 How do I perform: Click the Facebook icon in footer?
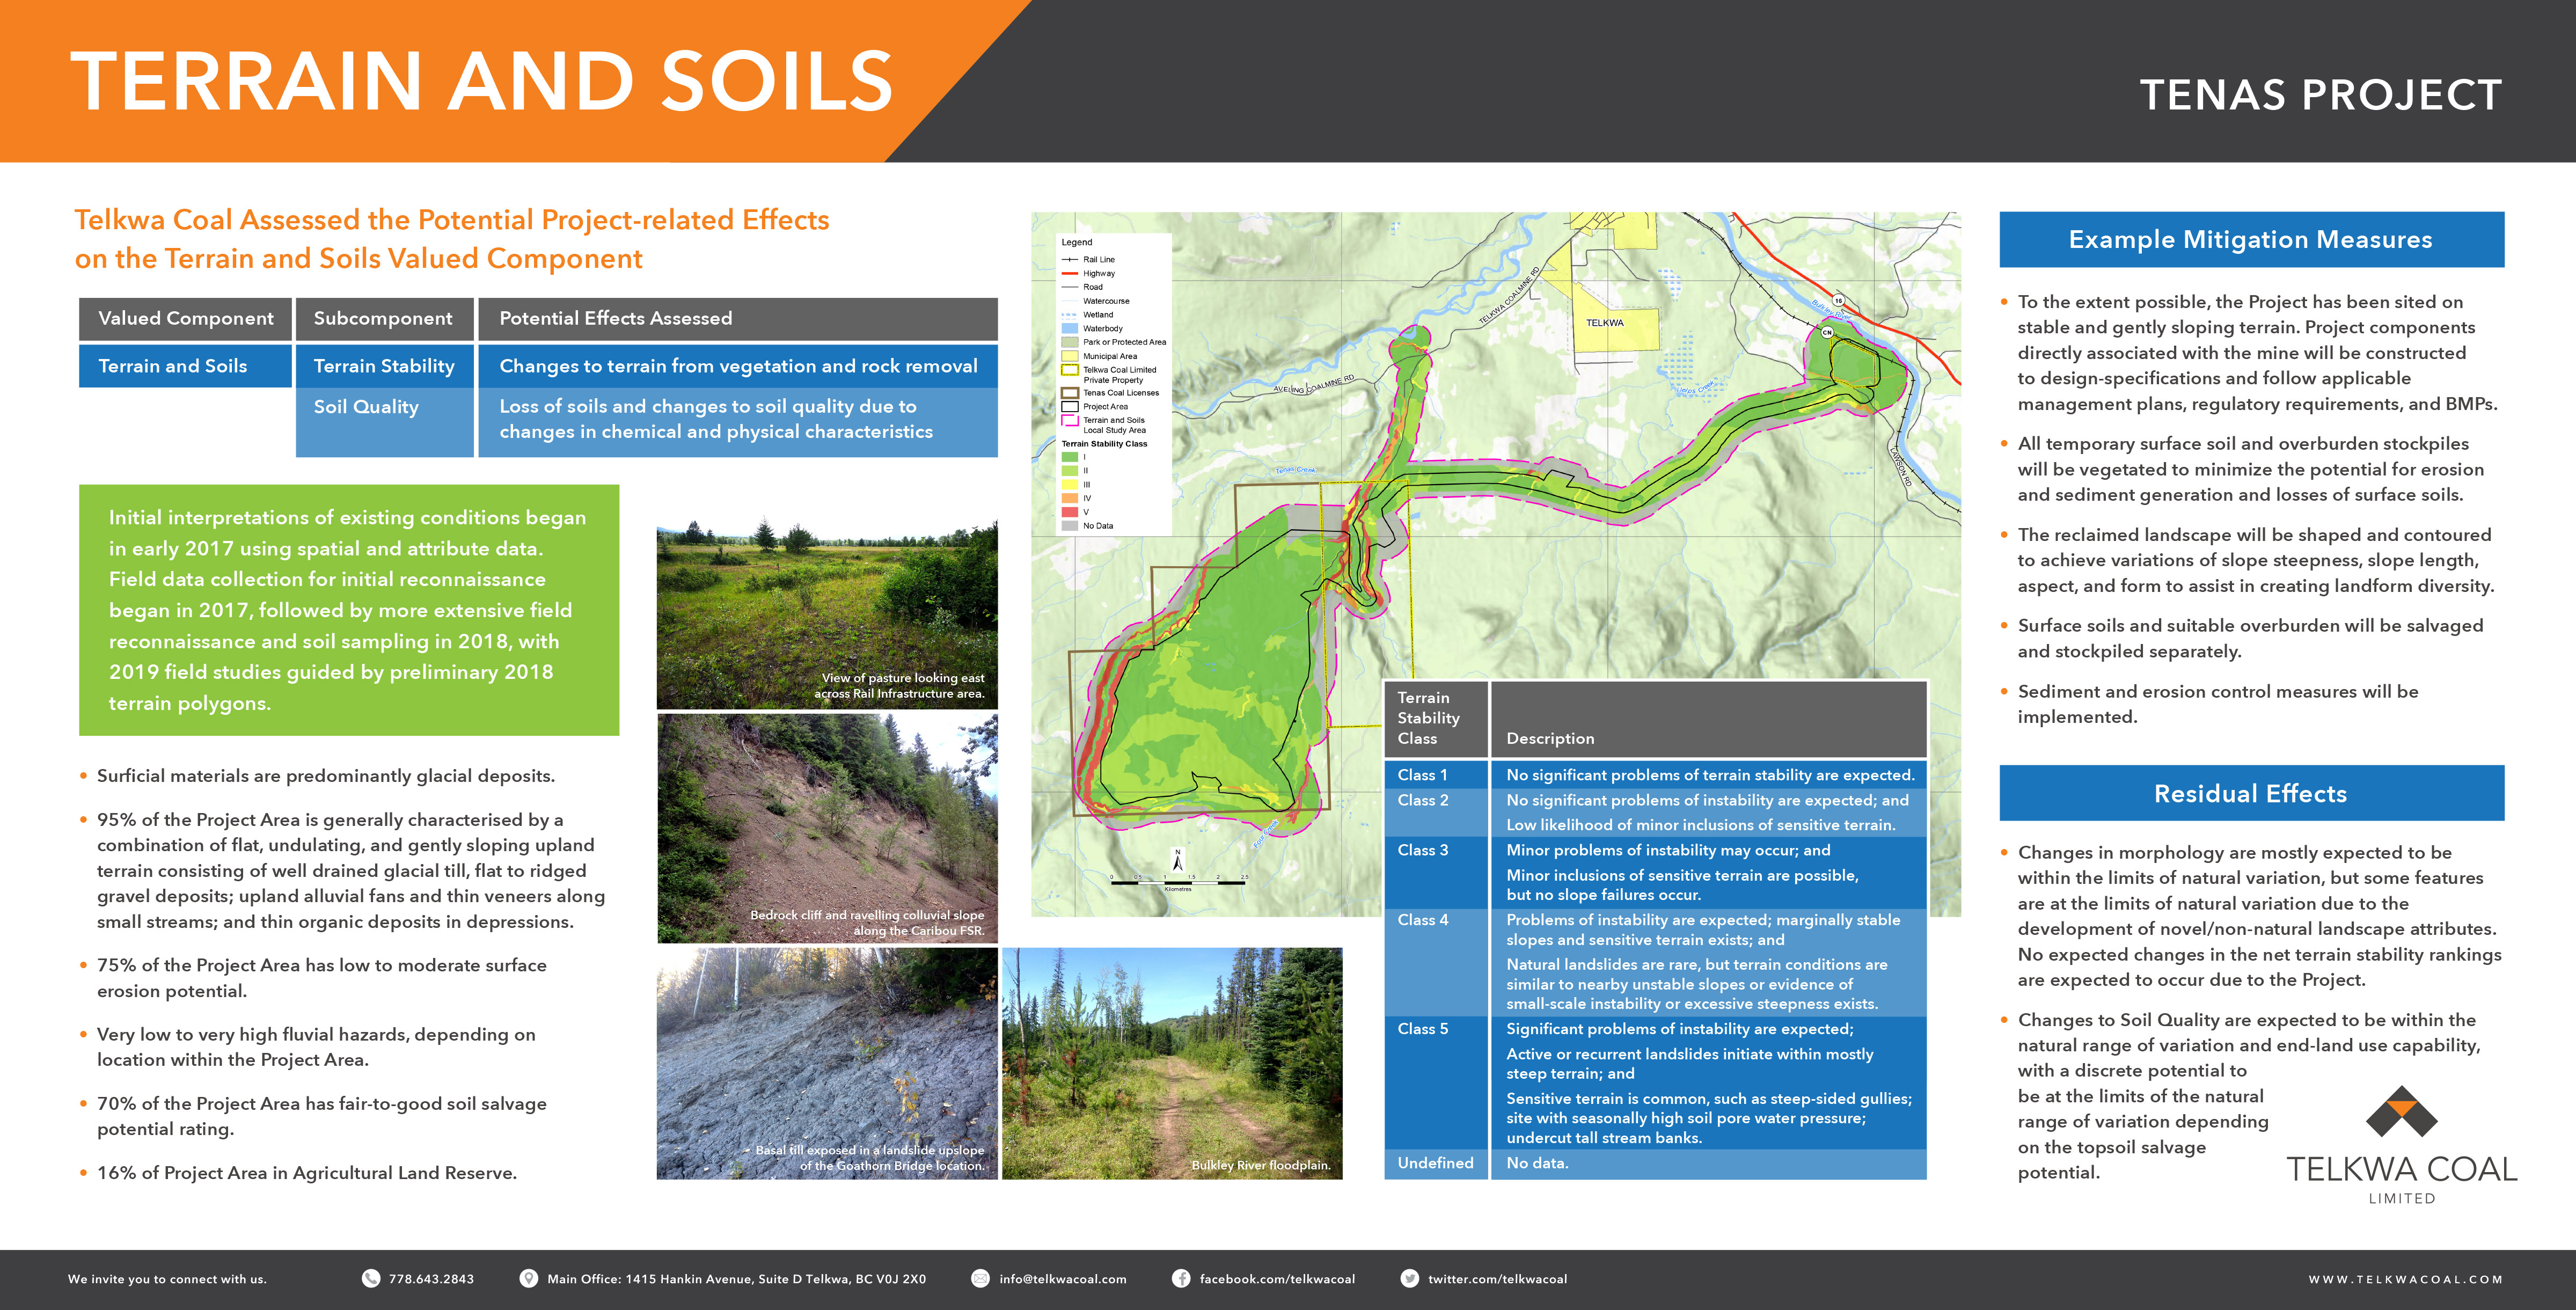[1181, 1278]
